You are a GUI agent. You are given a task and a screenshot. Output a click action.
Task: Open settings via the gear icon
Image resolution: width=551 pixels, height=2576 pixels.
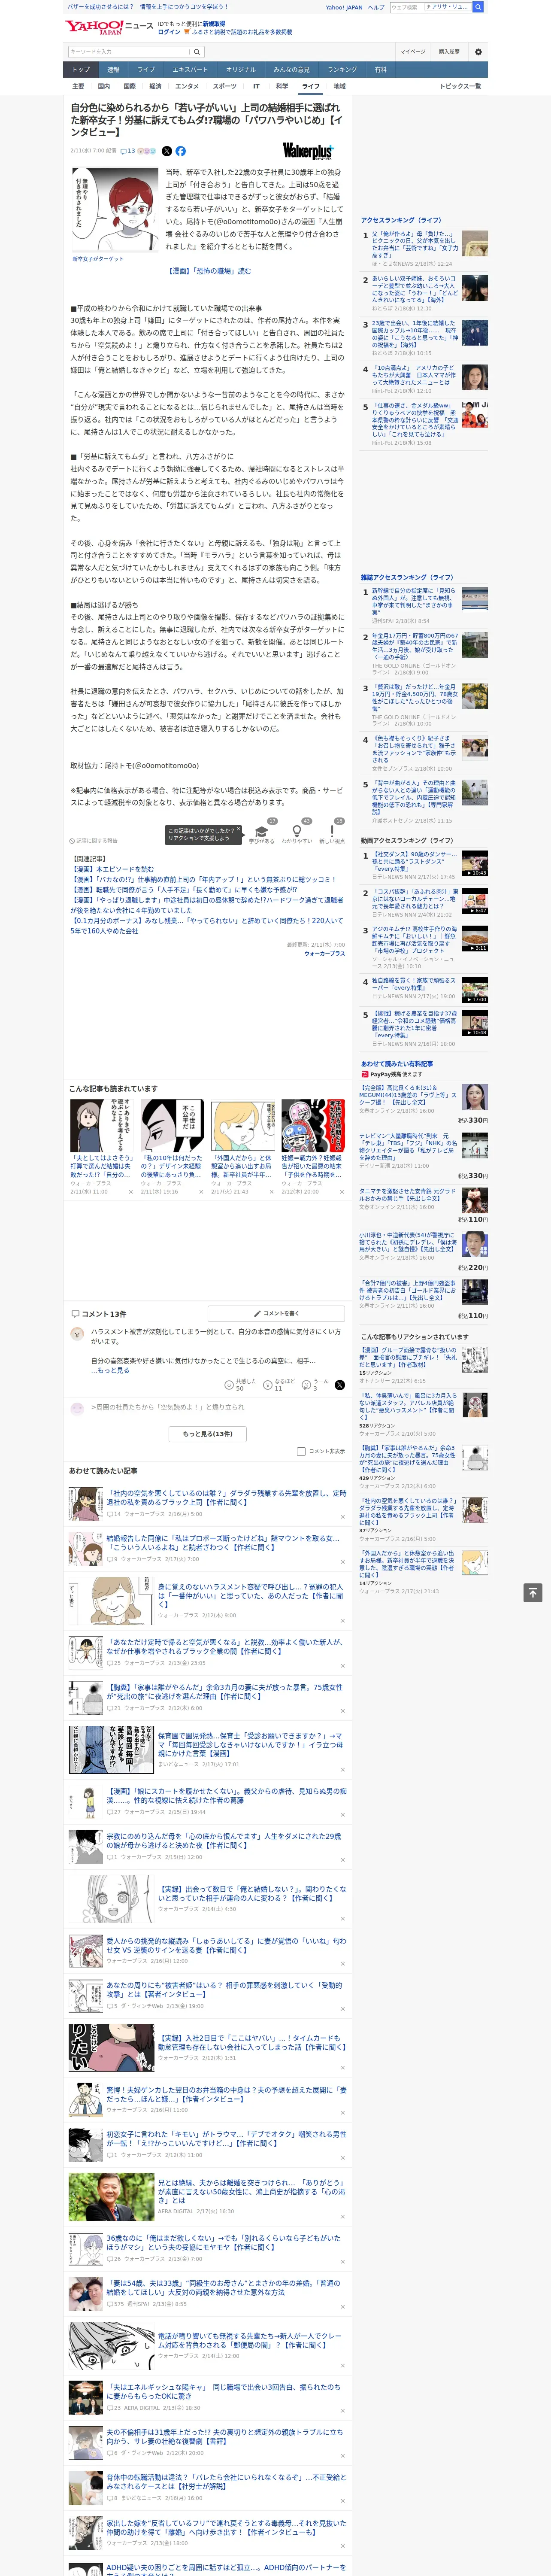point(477,52)
